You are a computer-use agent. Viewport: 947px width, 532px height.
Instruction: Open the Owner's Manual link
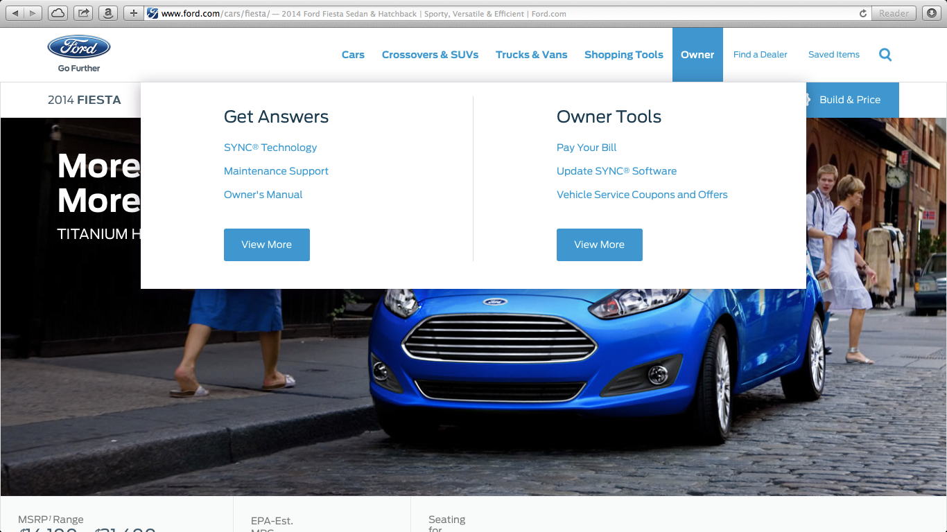coord(263,195)
